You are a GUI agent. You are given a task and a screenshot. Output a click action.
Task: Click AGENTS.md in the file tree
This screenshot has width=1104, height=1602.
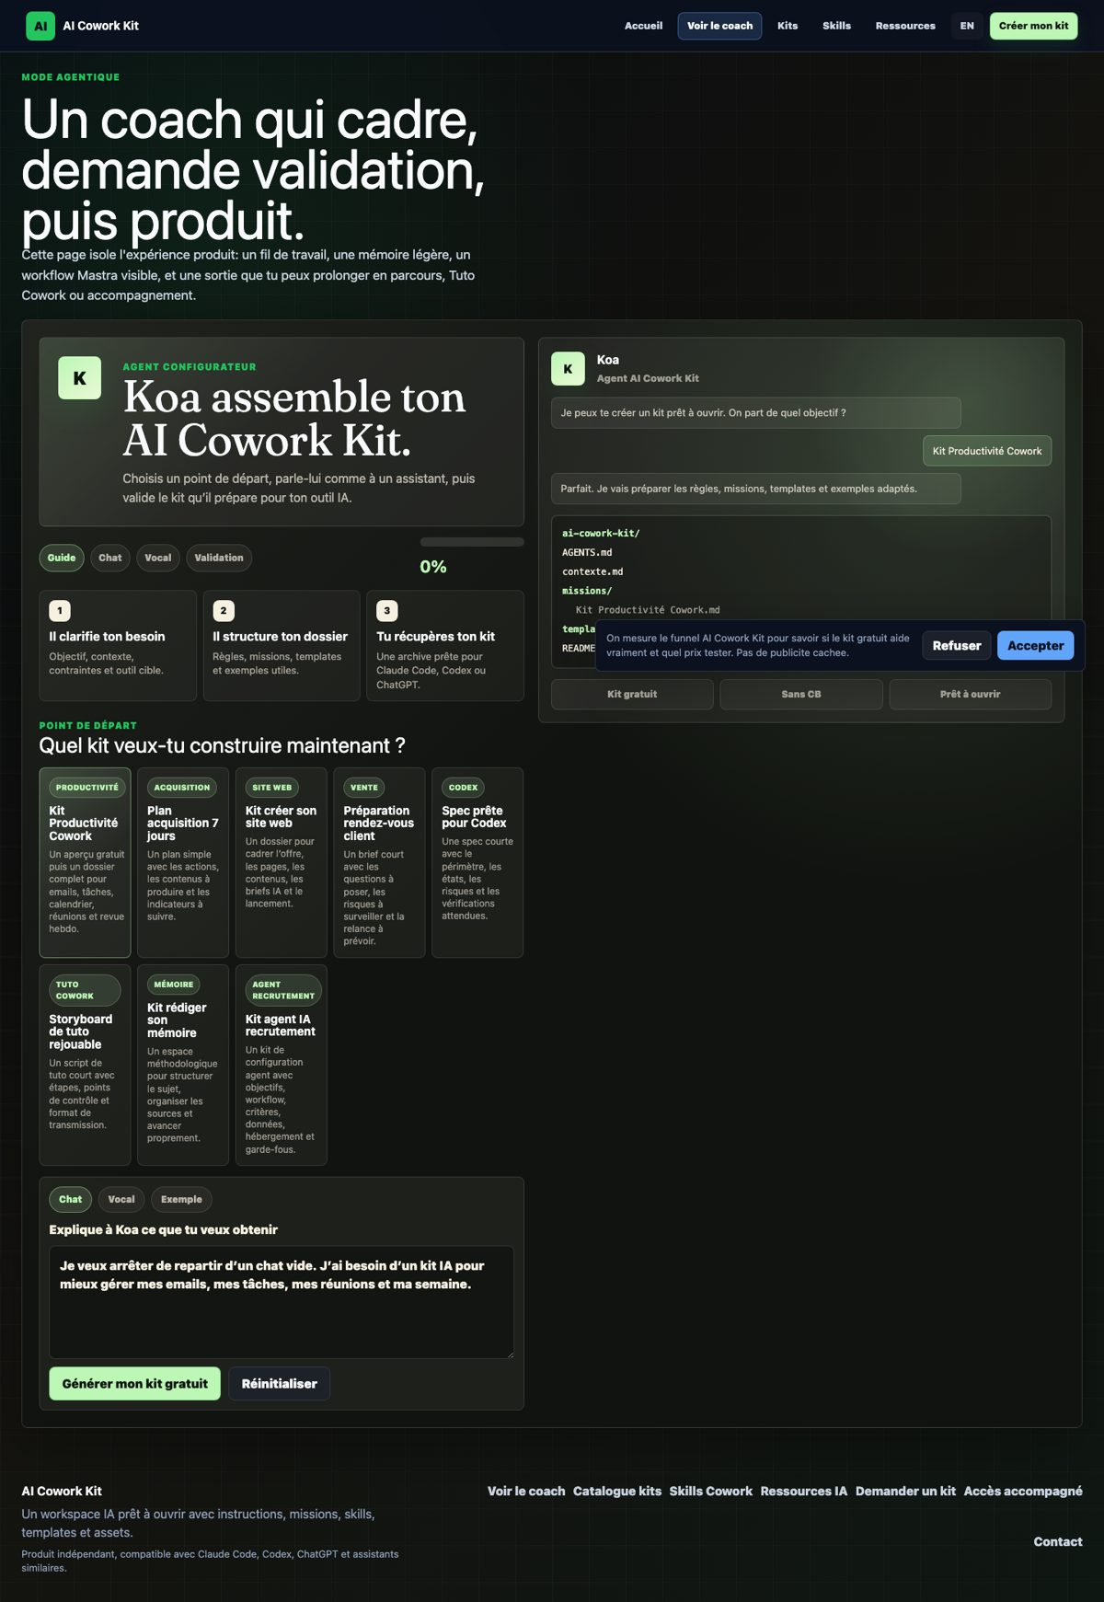point(587,552)
